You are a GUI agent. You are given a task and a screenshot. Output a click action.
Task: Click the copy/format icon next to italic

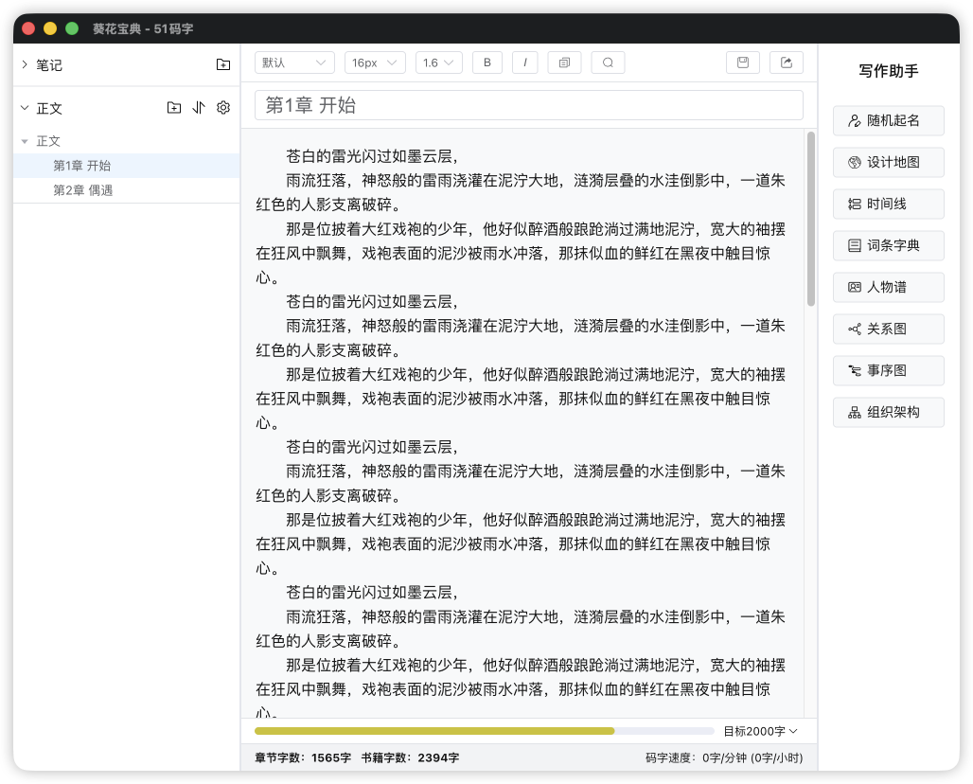point(564,62)
